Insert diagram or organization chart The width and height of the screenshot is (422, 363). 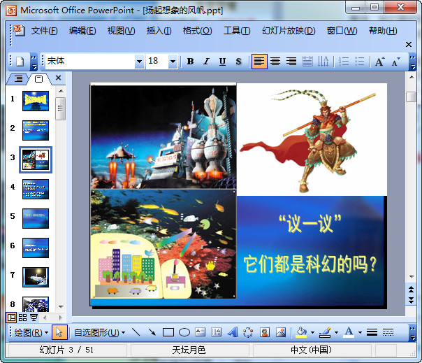[x=248, y=332]
